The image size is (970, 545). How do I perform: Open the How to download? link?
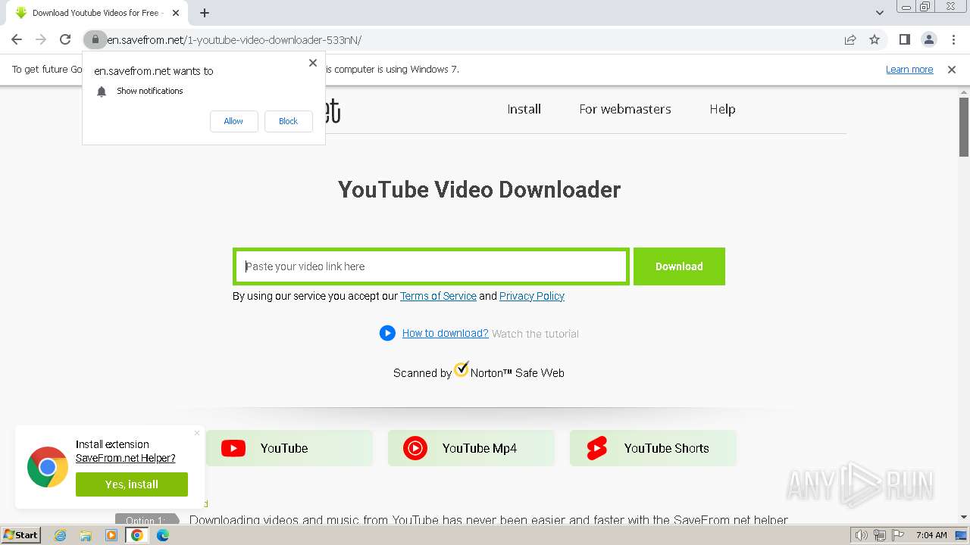point(445,333)
